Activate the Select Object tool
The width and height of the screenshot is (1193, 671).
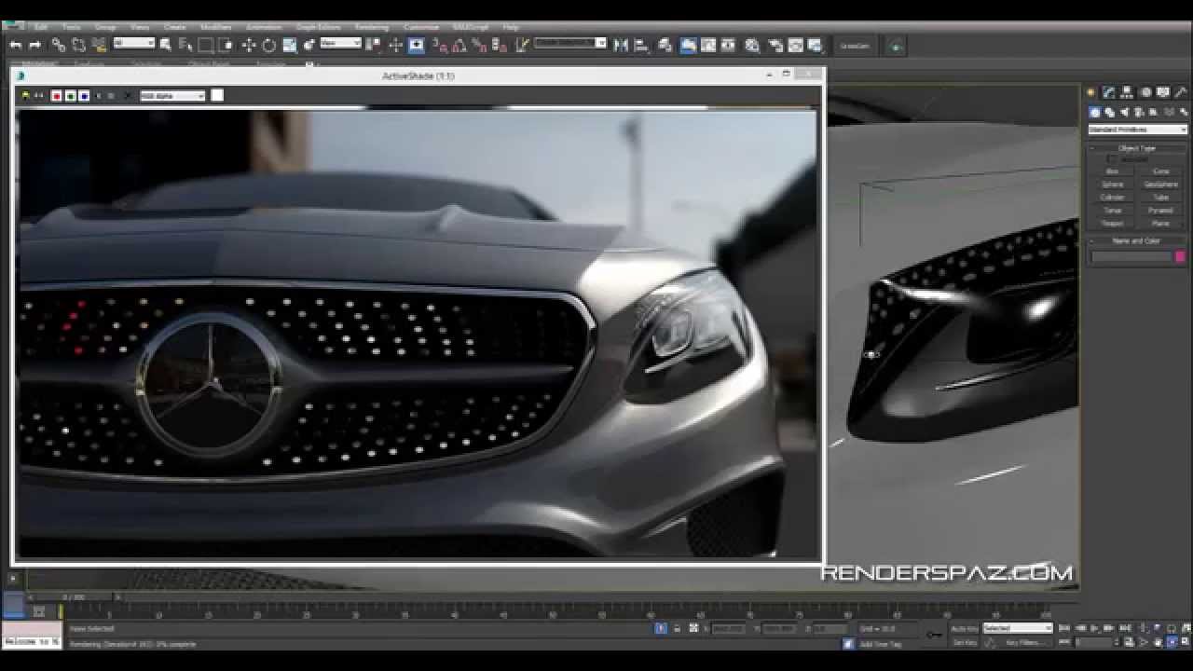point(165,45)
